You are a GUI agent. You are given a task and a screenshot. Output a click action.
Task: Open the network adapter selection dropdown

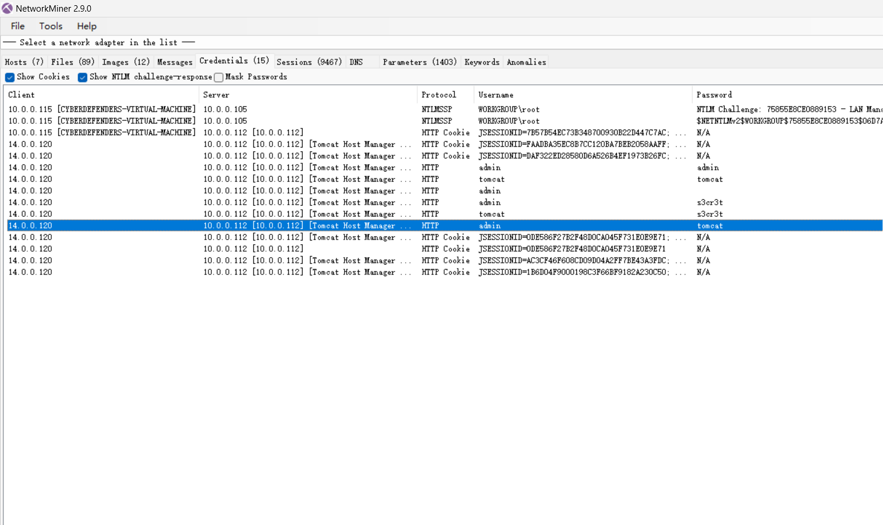442,42
